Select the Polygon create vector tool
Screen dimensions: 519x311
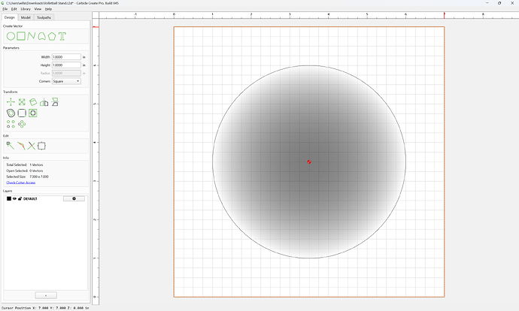(x=52, y=36)
